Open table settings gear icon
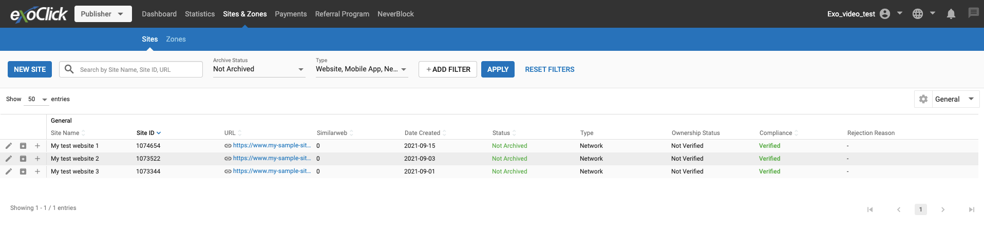The width and height of the screenshot is (984, 231). coord(923,99)
